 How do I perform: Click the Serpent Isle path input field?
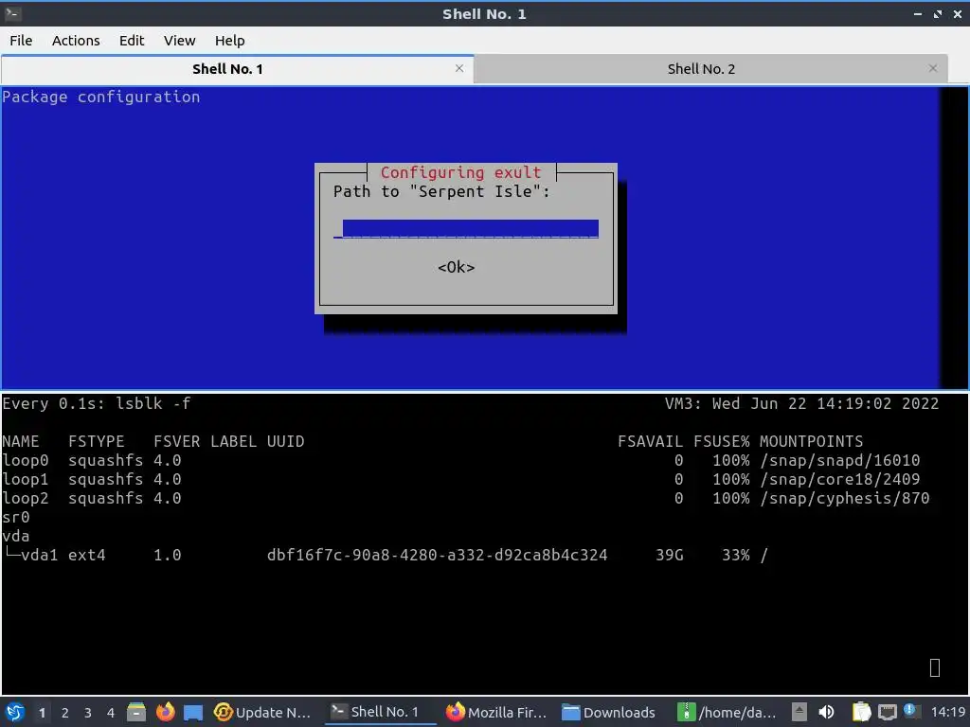[x=466, y=229]
